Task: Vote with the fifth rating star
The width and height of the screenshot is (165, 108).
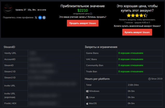Action: pos(146,15)
